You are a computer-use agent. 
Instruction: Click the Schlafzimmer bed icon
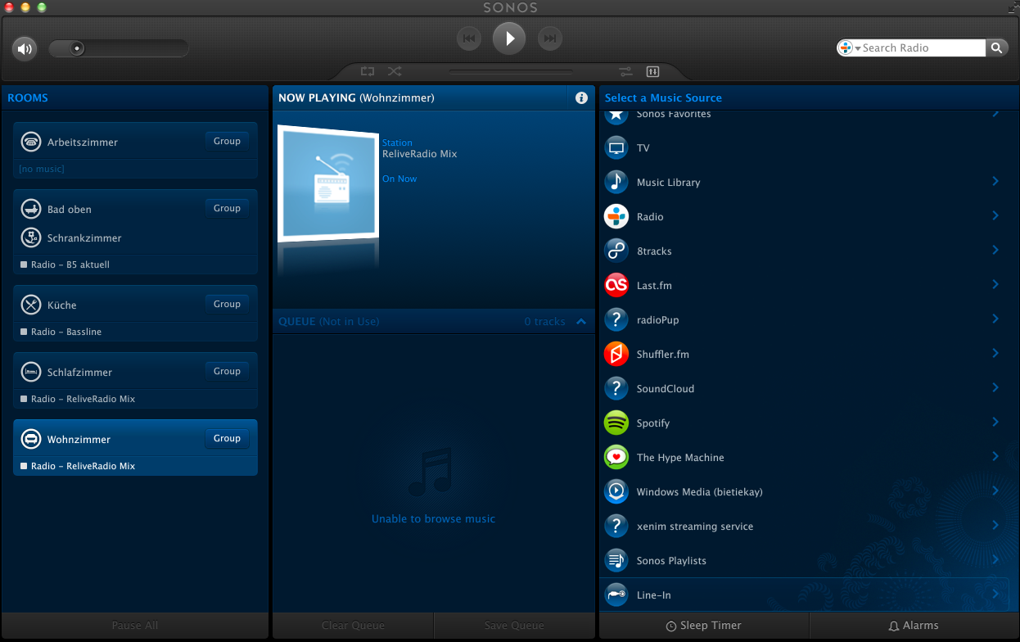click(x=31, y=372)
